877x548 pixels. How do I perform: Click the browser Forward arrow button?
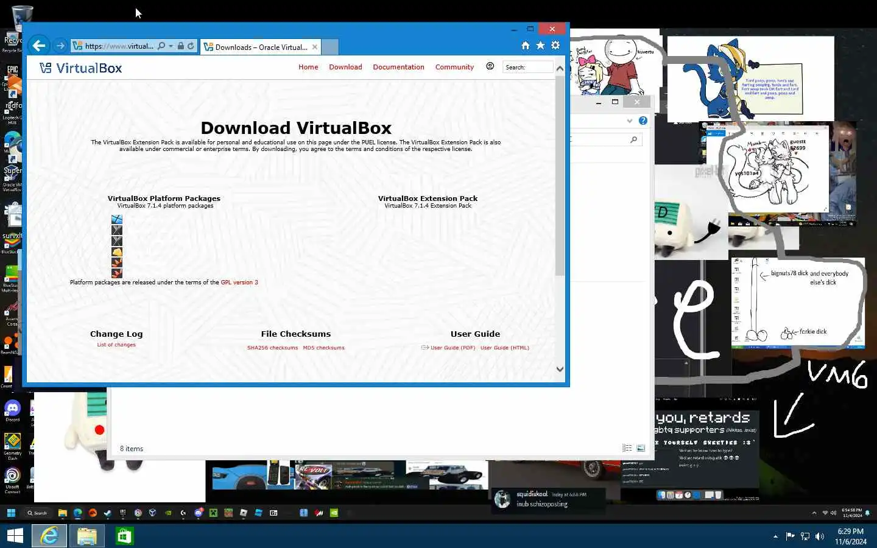60,46
